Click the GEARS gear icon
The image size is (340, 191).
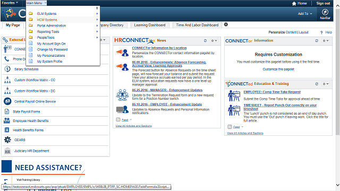(7, 140)
